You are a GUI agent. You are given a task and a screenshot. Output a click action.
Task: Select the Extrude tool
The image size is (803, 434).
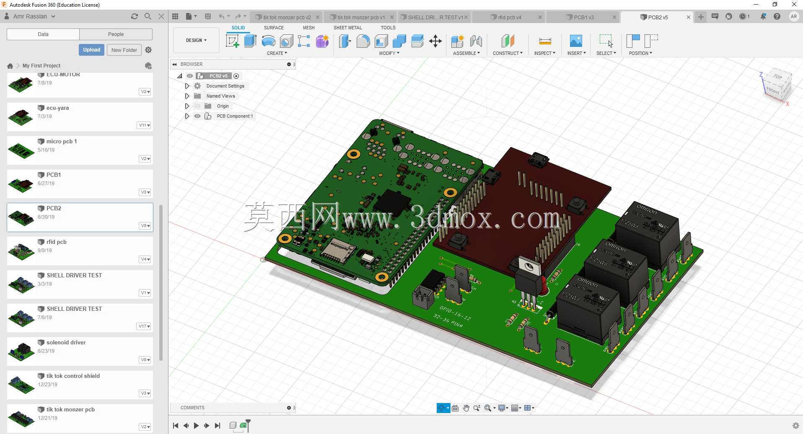[250, 41]
